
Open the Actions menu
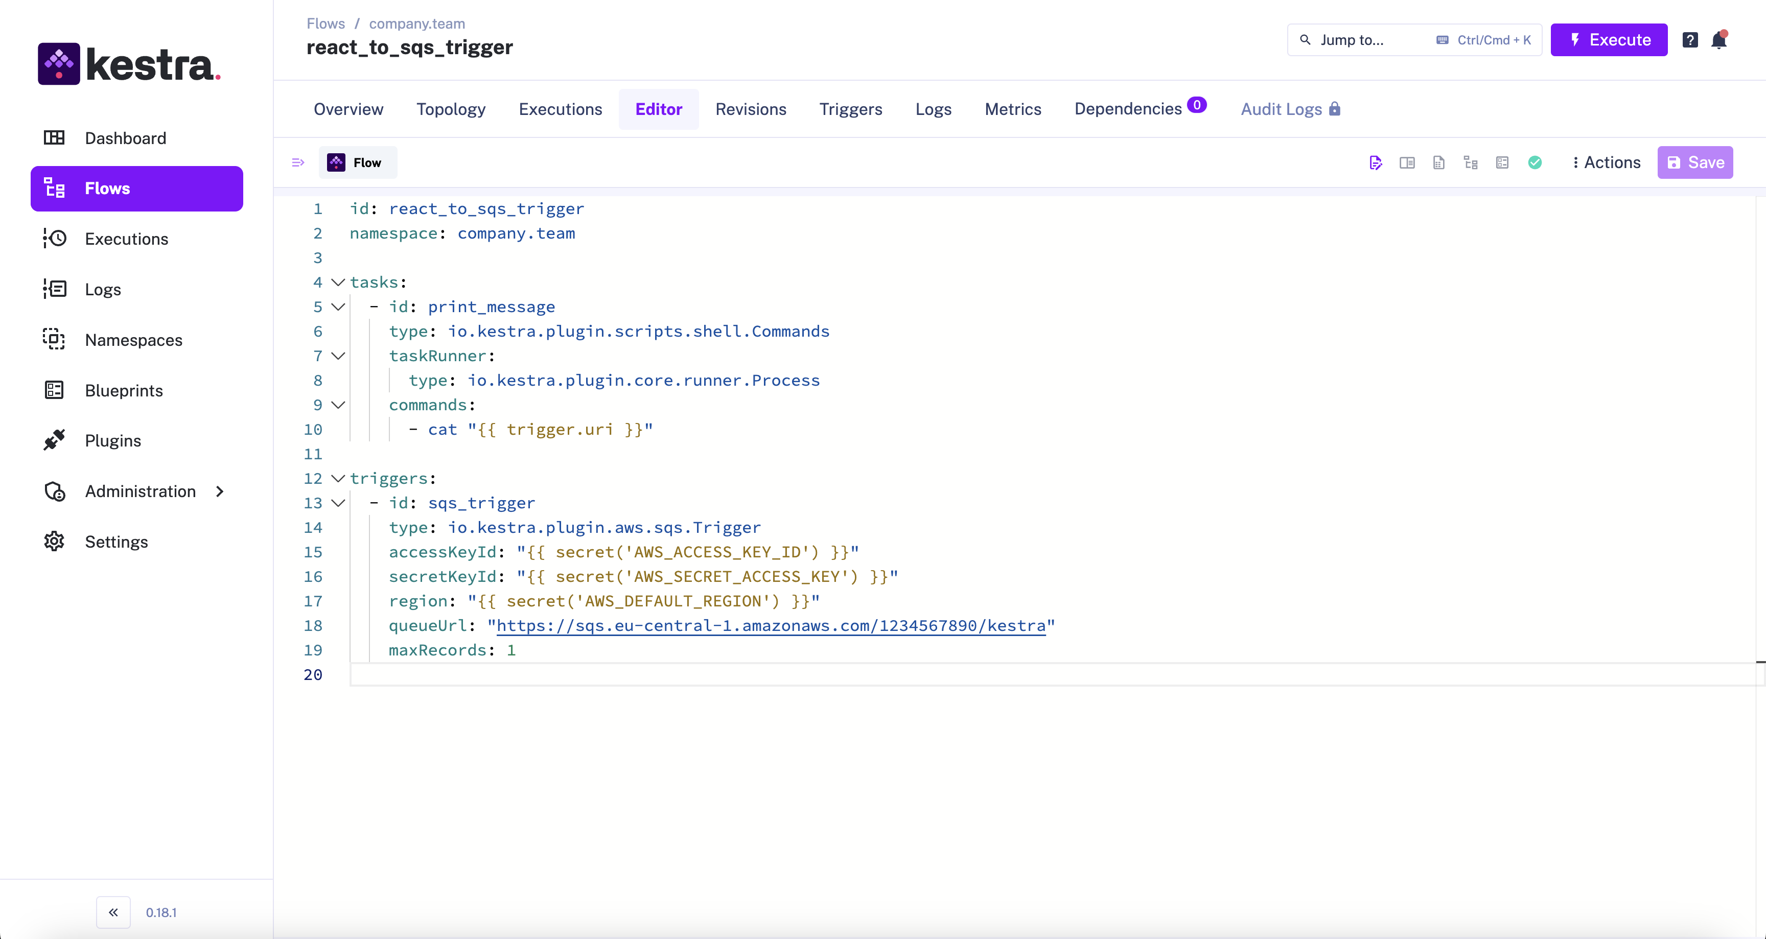point(1606,162)
